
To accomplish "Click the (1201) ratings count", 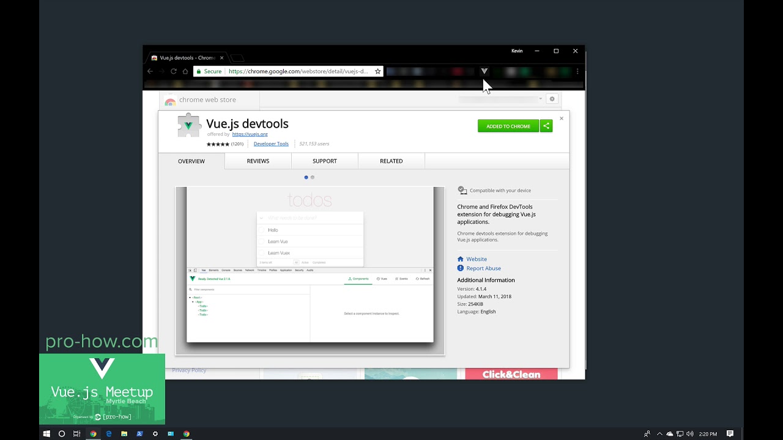I will tap(237, 144).
